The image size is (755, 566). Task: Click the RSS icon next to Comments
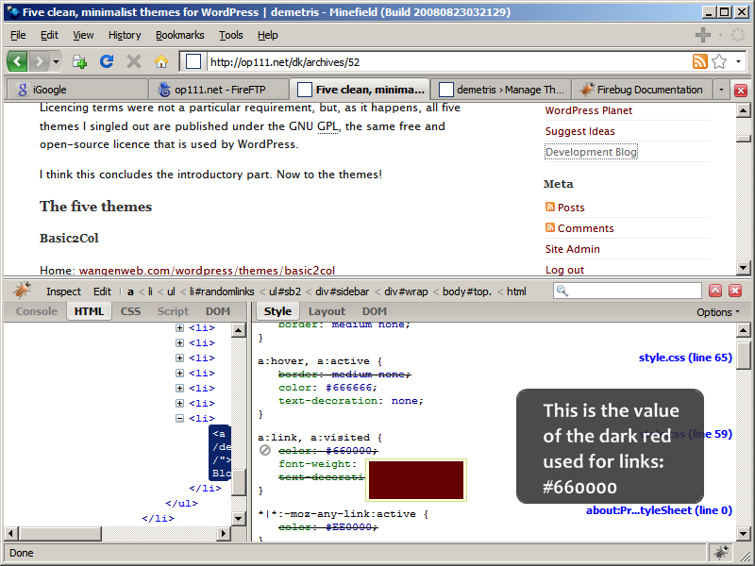tap(550, 227)
